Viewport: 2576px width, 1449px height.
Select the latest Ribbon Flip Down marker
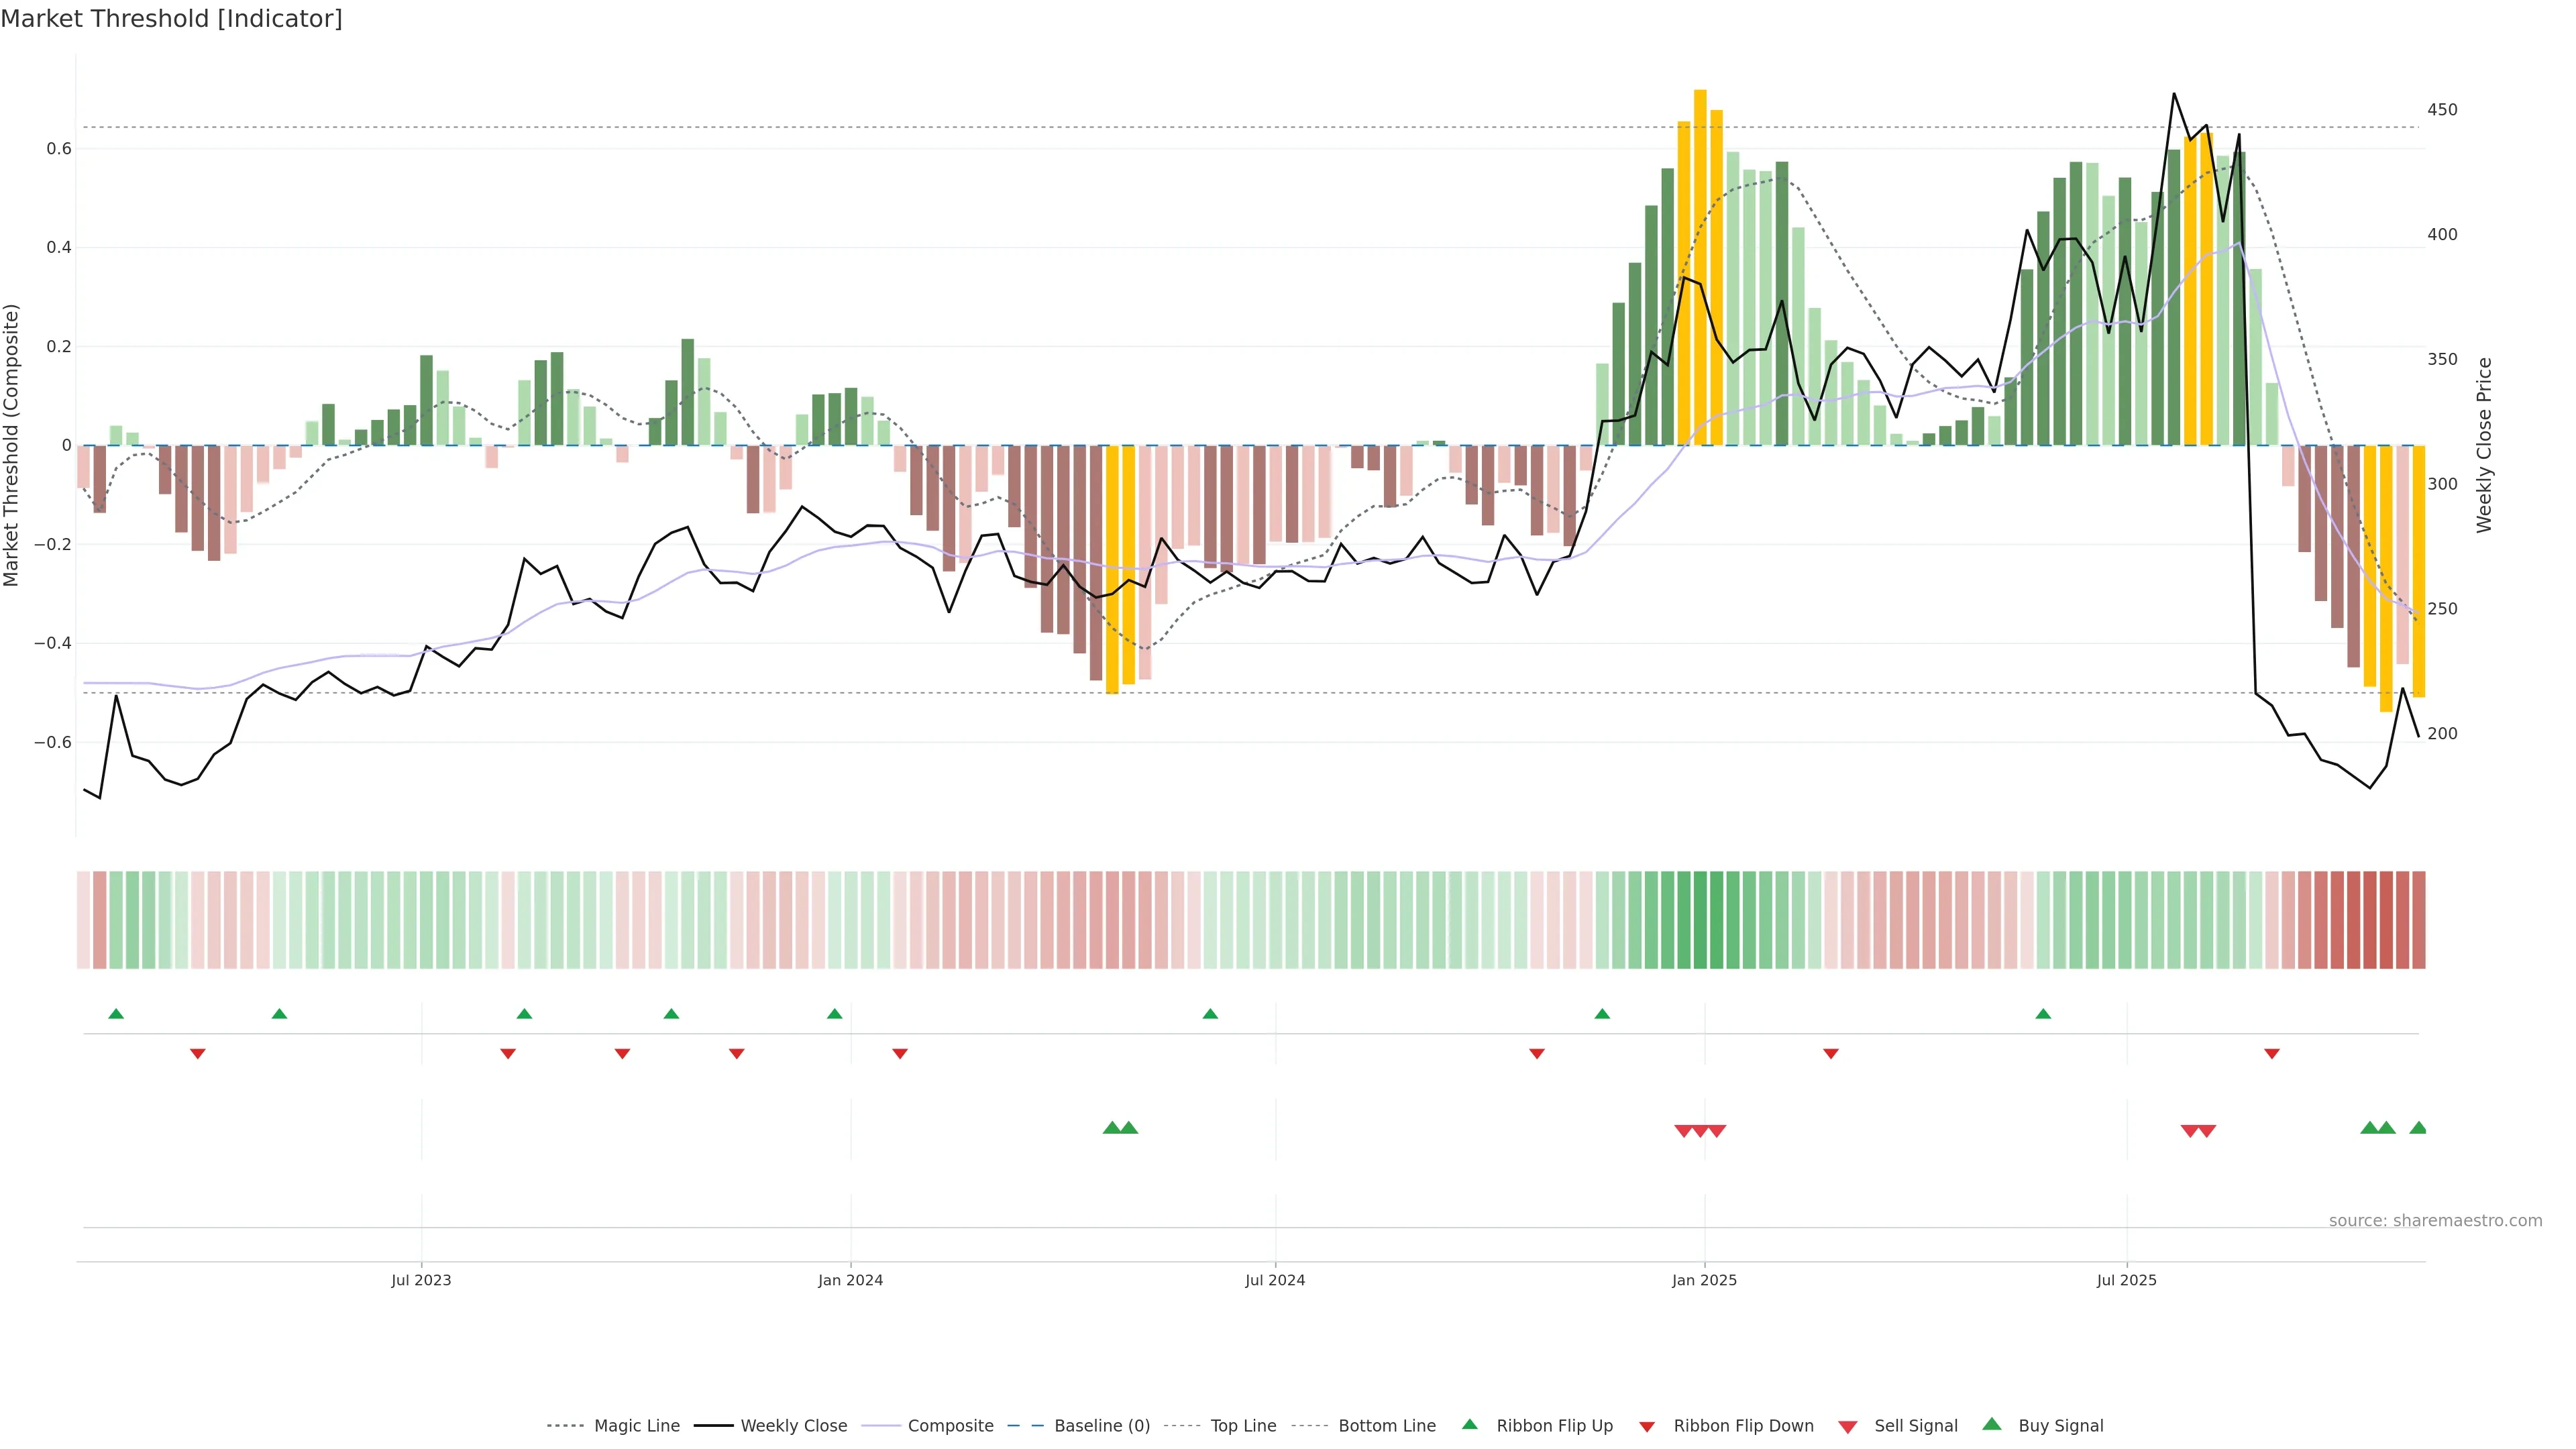[x=2272, y=1054]
